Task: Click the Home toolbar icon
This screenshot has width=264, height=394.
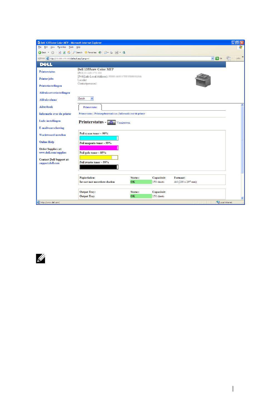Action: (69, 52)
